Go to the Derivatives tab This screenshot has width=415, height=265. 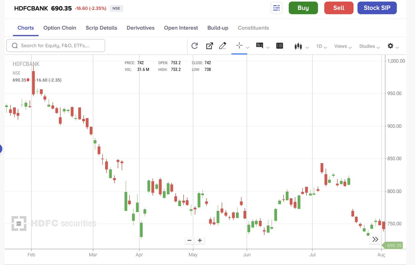pyautogui.click(x=140, y=28)
